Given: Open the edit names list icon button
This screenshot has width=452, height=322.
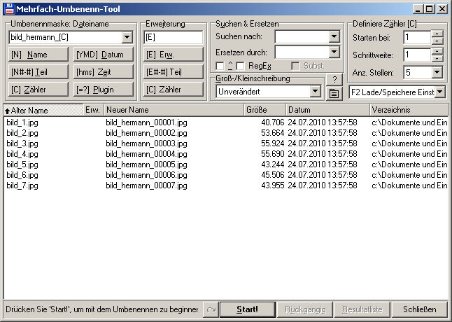Looking at the screenshot, I should point(334,93).
